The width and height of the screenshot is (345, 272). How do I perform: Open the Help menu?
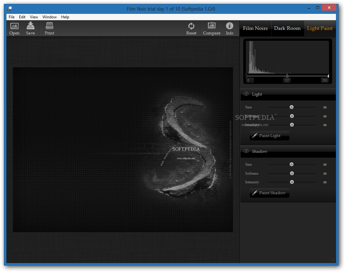pos(65,17)
